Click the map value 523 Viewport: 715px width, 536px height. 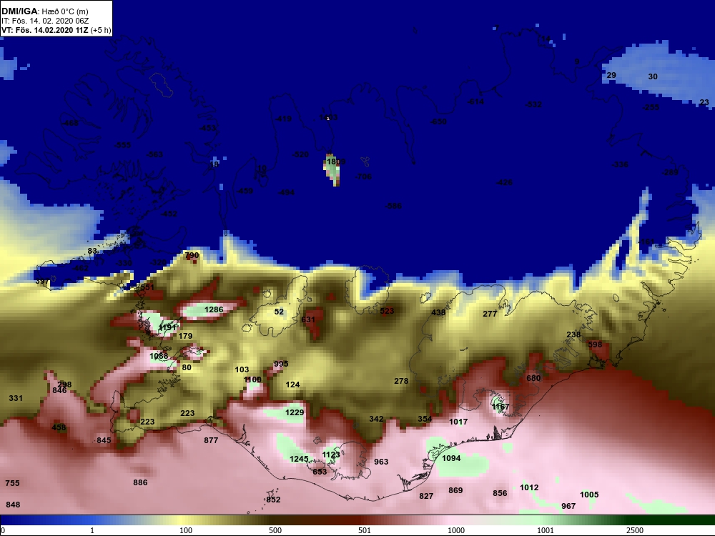(x=387, y=311)
